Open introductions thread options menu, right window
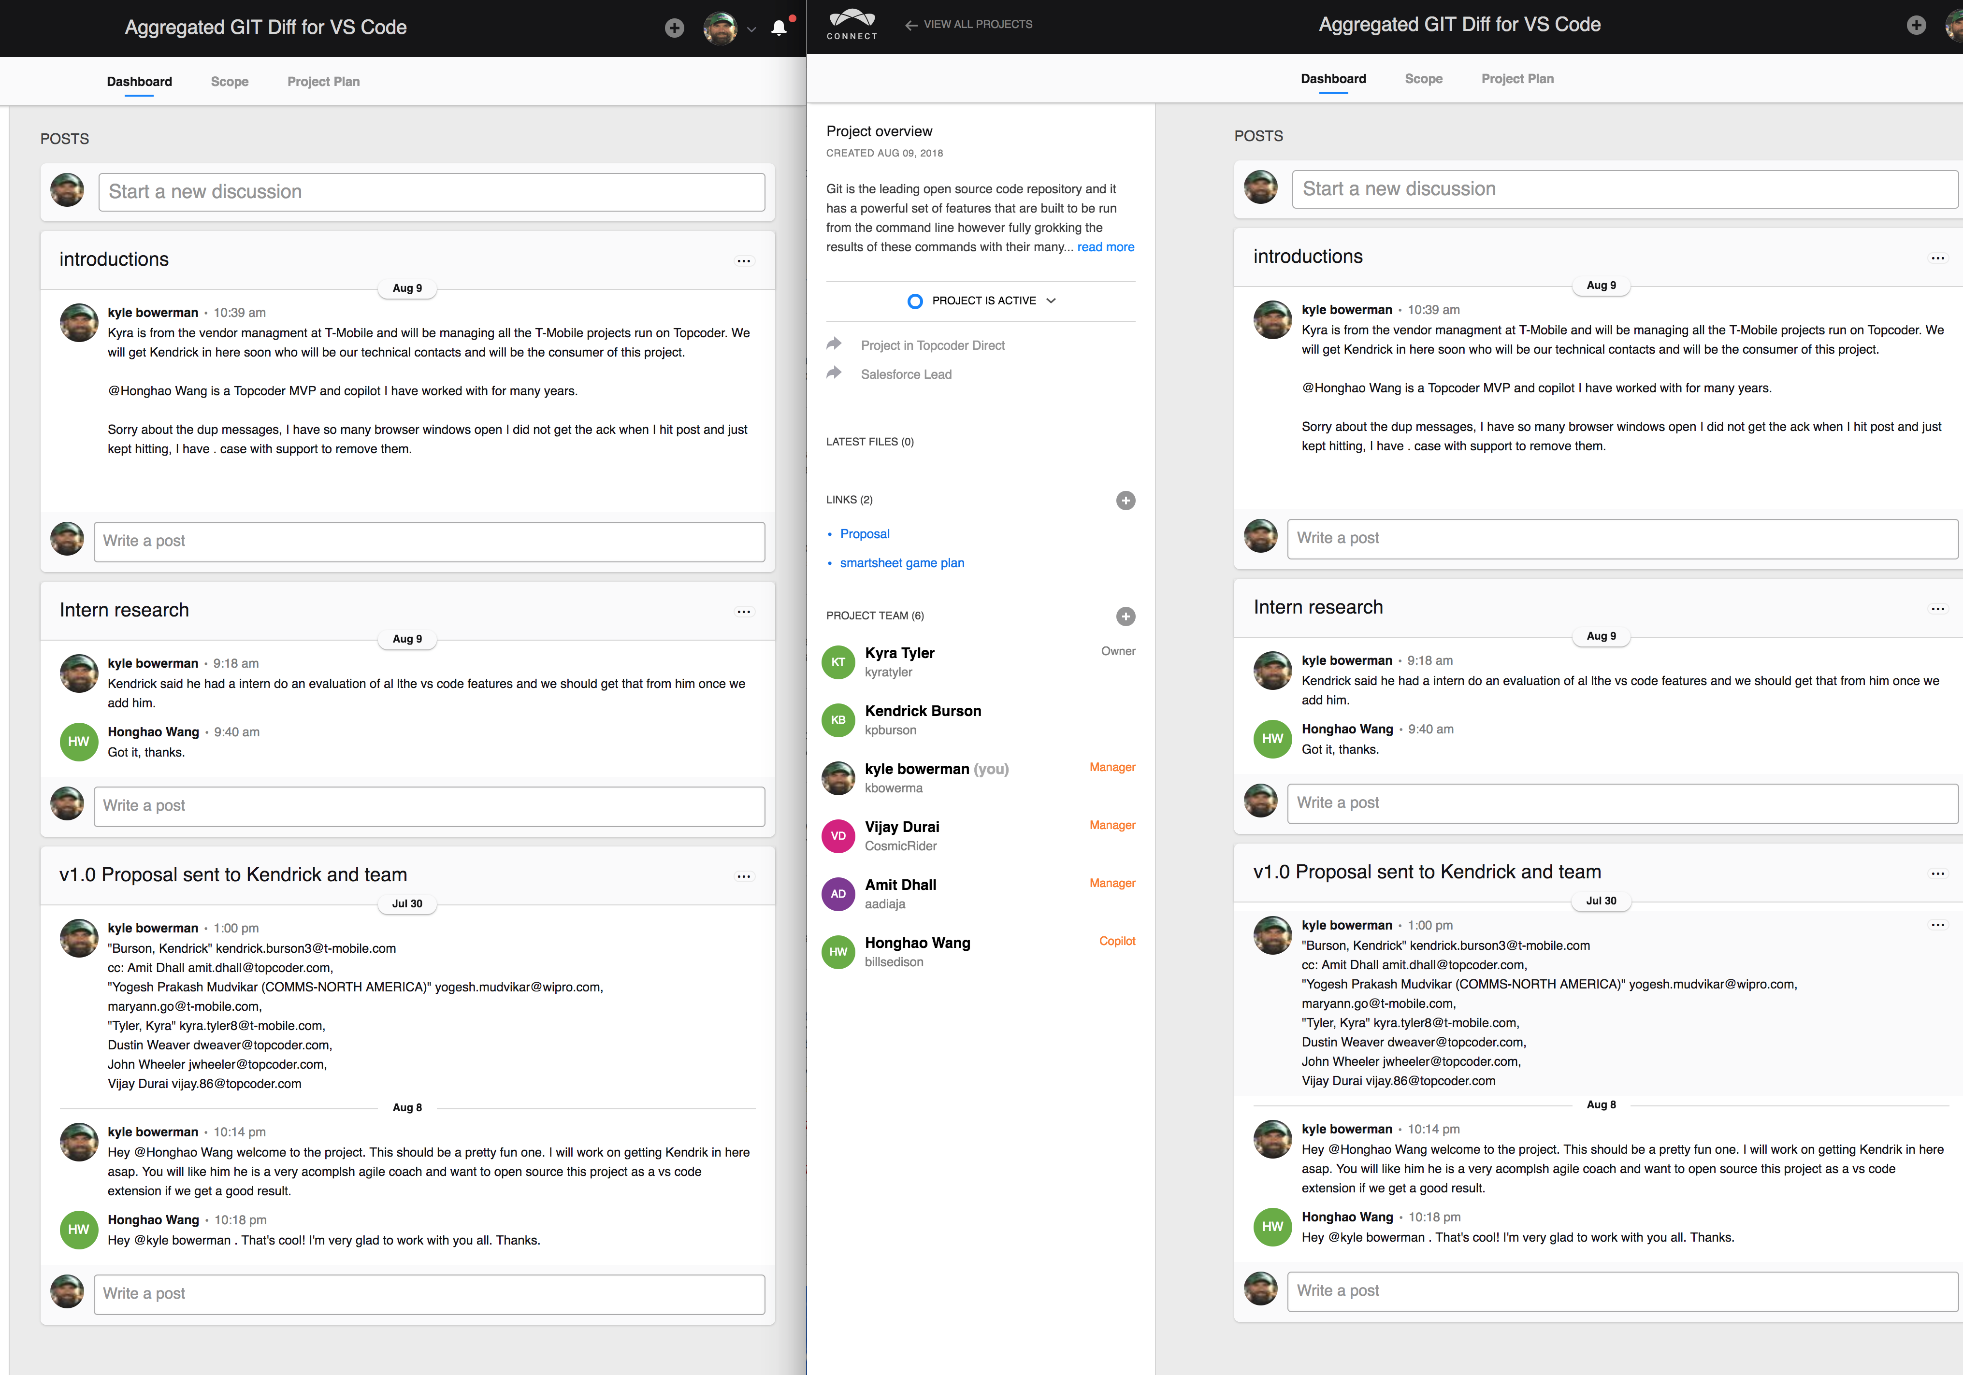 1937,258
